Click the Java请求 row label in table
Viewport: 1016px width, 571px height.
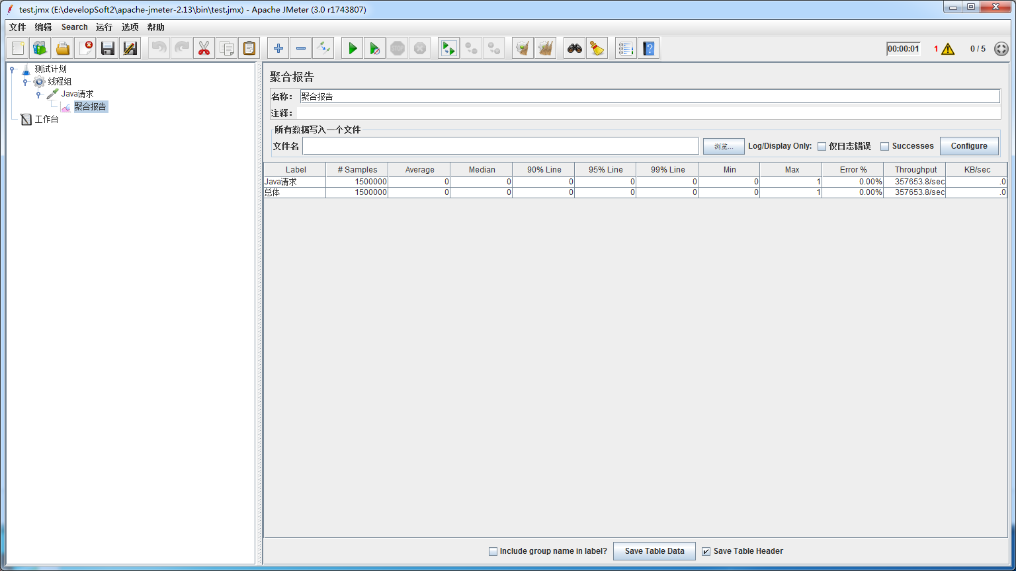click(x=295, y=182)
